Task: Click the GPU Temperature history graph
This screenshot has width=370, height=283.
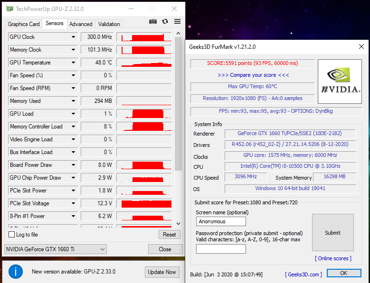Action: [x=144, y=63]
